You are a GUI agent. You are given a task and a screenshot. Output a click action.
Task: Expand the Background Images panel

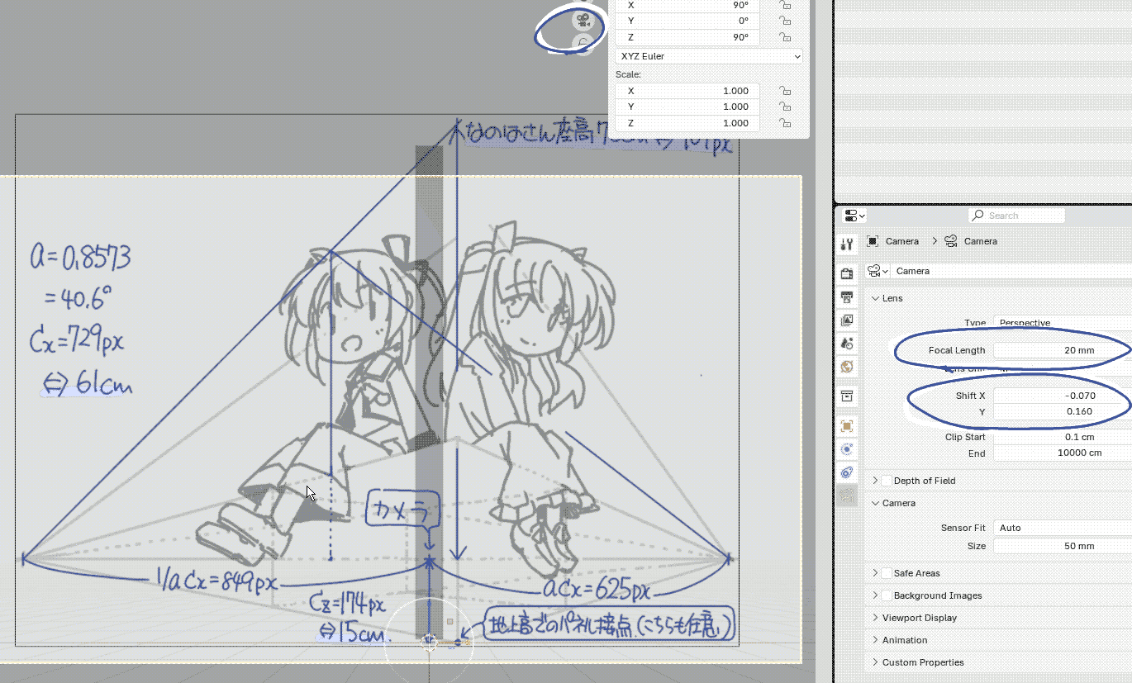pyautogui.click(x=876, y=595)
